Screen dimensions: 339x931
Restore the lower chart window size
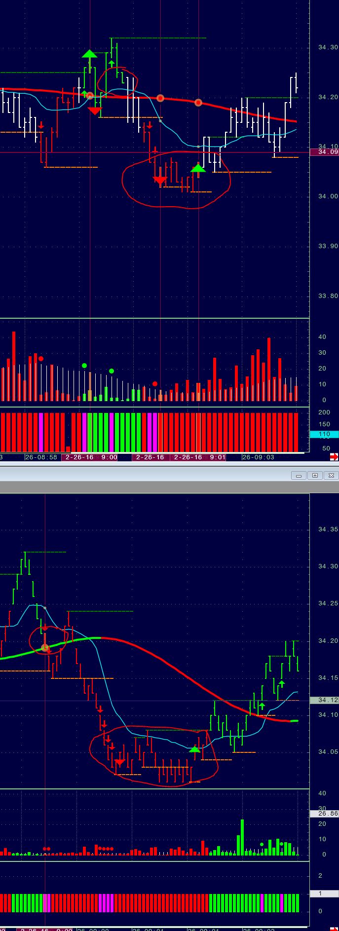[315, 475]
